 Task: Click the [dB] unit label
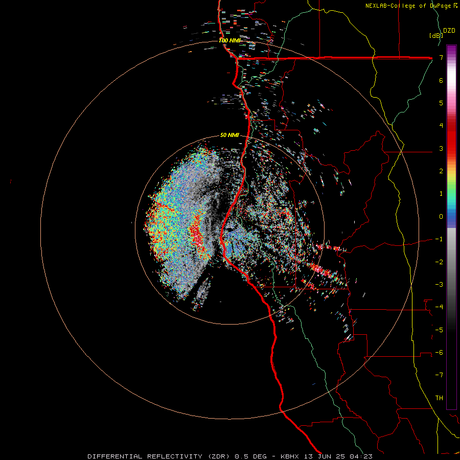click(x=436, y=36)
